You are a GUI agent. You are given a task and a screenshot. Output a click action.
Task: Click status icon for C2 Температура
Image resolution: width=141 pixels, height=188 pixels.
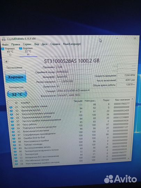(x=16, y=155)
